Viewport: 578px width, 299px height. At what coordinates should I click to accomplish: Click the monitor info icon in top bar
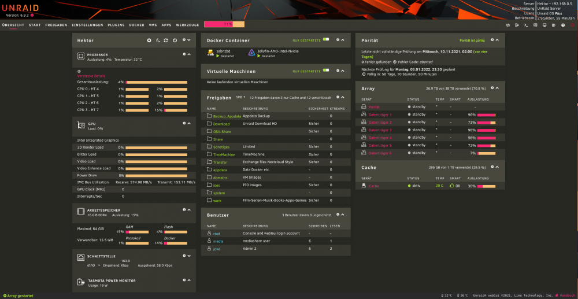(544, 25)
